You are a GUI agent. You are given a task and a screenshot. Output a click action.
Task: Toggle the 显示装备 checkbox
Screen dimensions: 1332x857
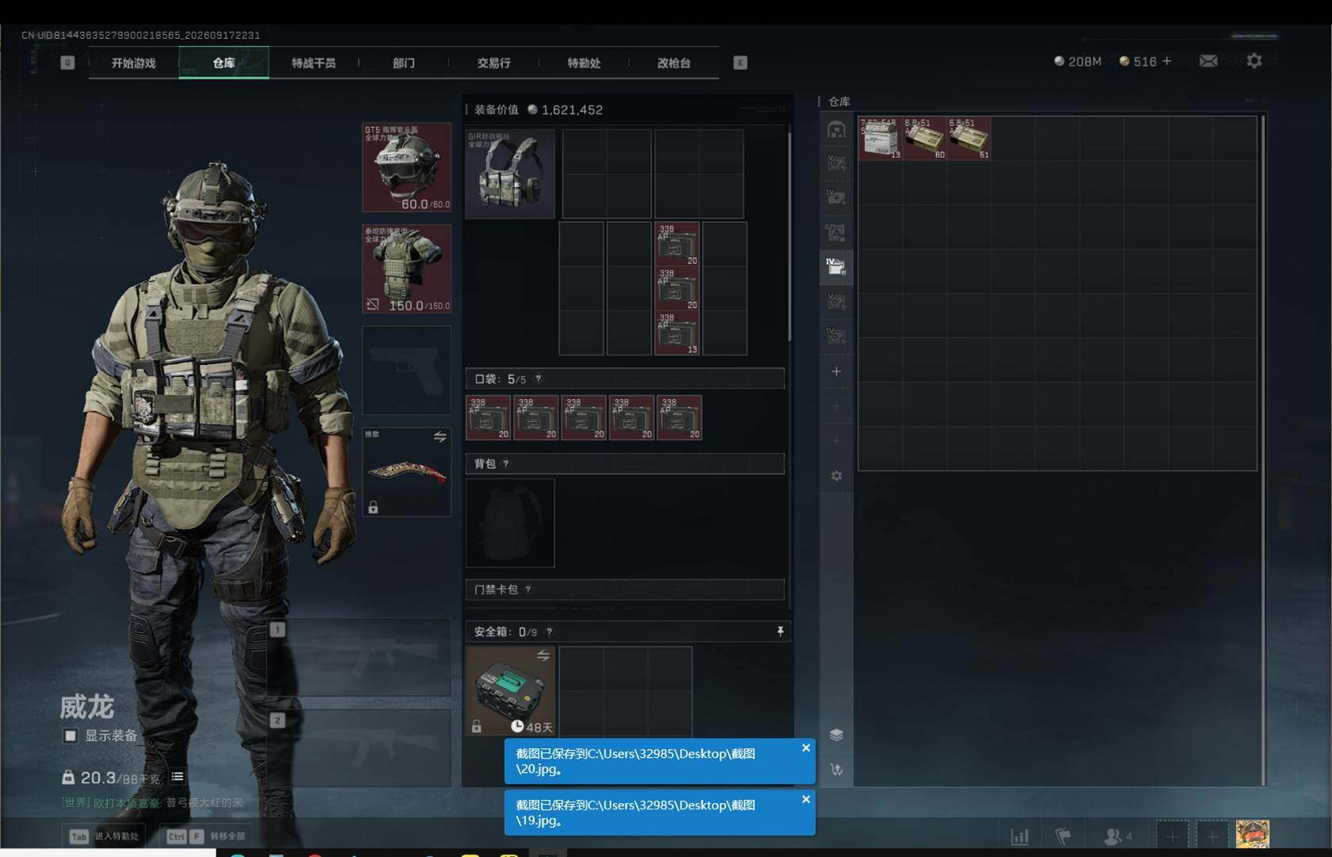(71, 736)
